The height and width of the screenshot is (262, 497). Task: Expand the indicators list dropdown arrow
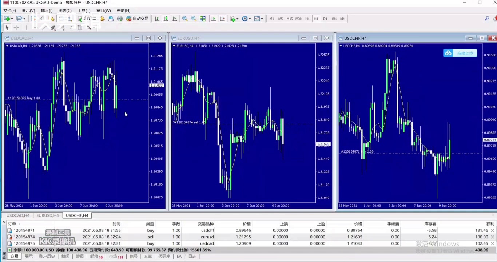pos(238,19)
